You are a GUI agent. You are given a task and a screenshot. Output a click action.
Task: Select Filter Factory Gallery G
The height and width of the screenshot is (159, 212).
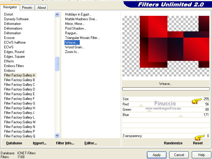point(19,103)
